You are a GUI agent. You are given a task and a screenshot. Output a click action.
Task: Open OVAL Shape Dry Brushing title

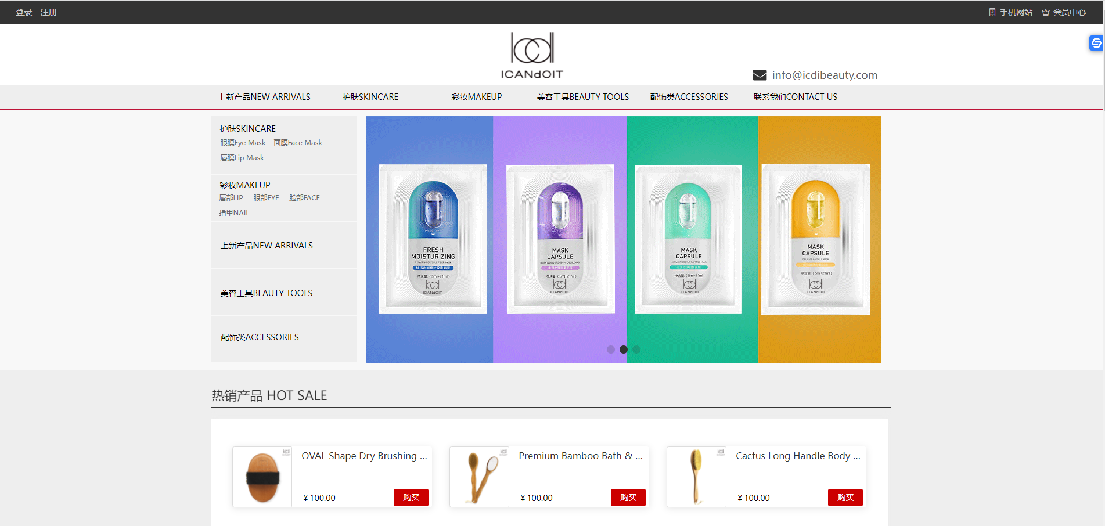(364, 456)
